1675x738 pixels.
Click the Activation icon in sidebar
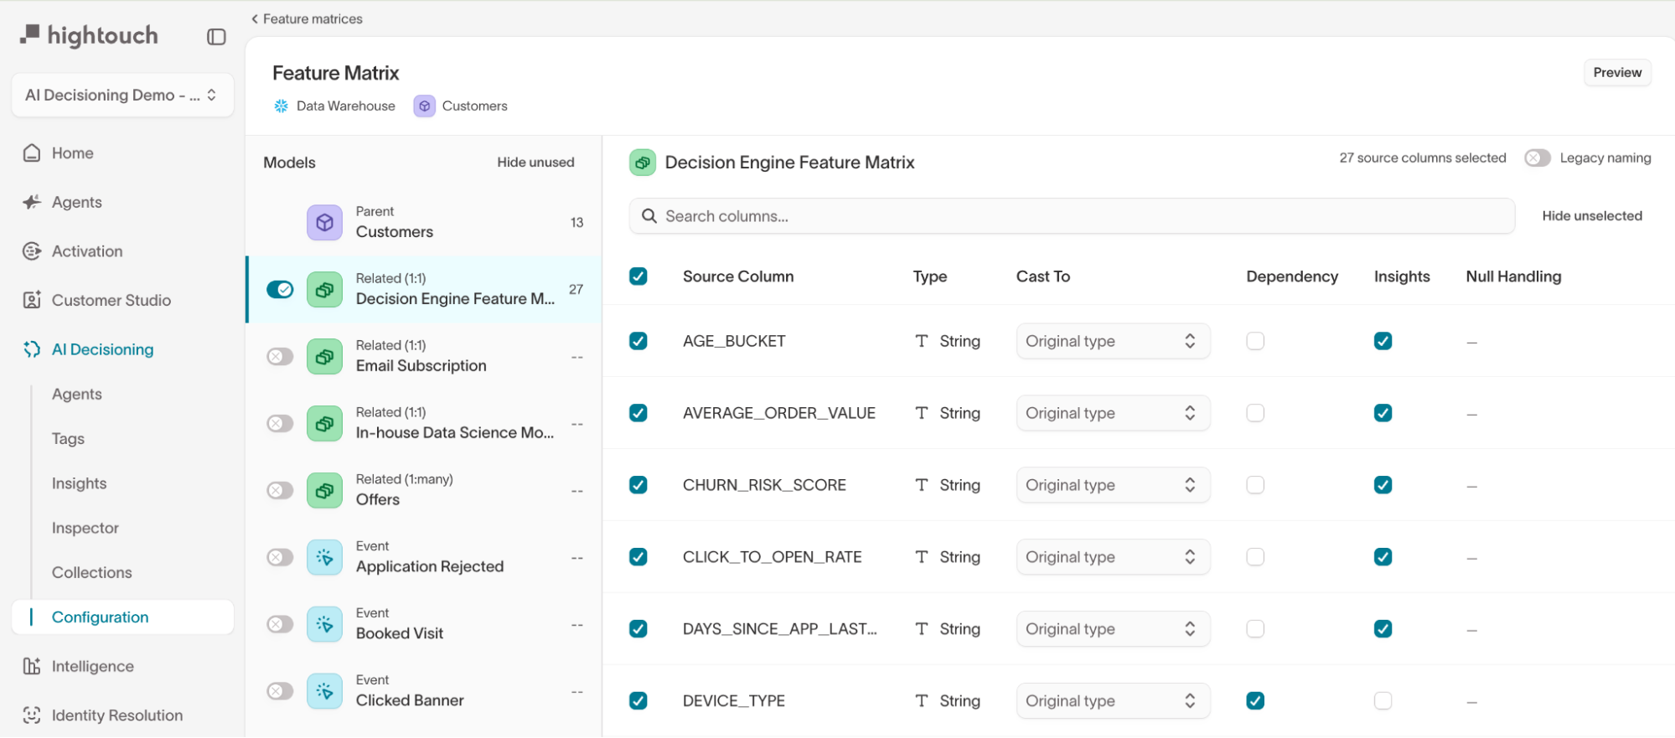tap(32, 251)
